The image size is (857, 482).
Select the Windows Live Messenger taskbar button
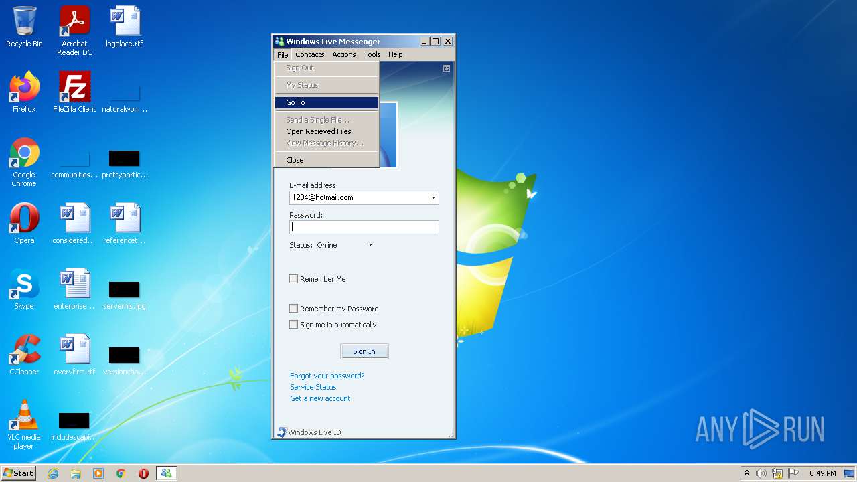(166, 473)
